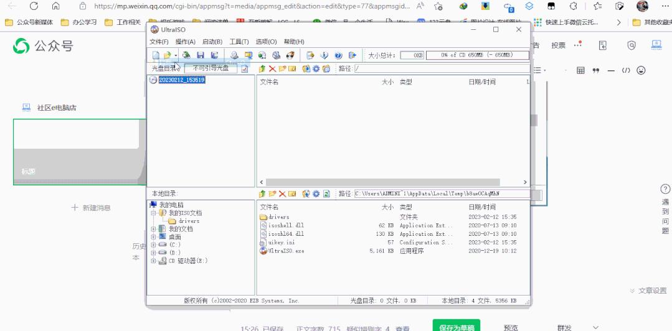
Task: Open the 操作(A) menu
Action: coord(185,42)
